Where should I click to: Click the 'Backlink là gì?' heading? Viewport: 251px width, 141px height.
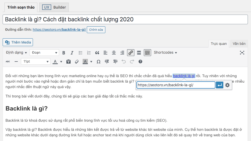[27, 108]
